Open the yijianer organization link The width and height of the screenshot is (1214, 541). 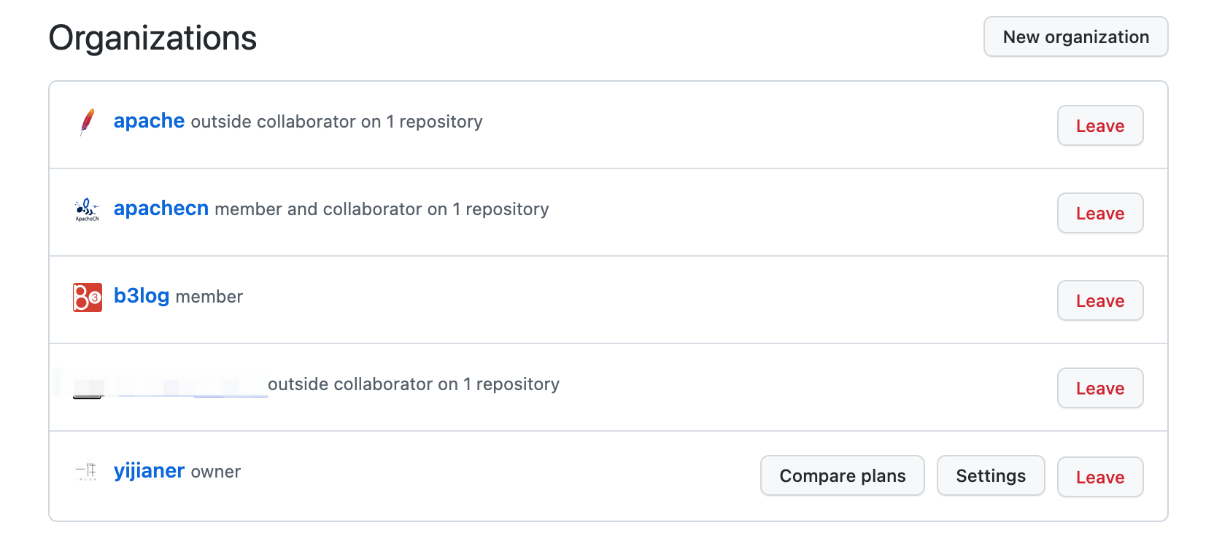click(x=149, y=471)
